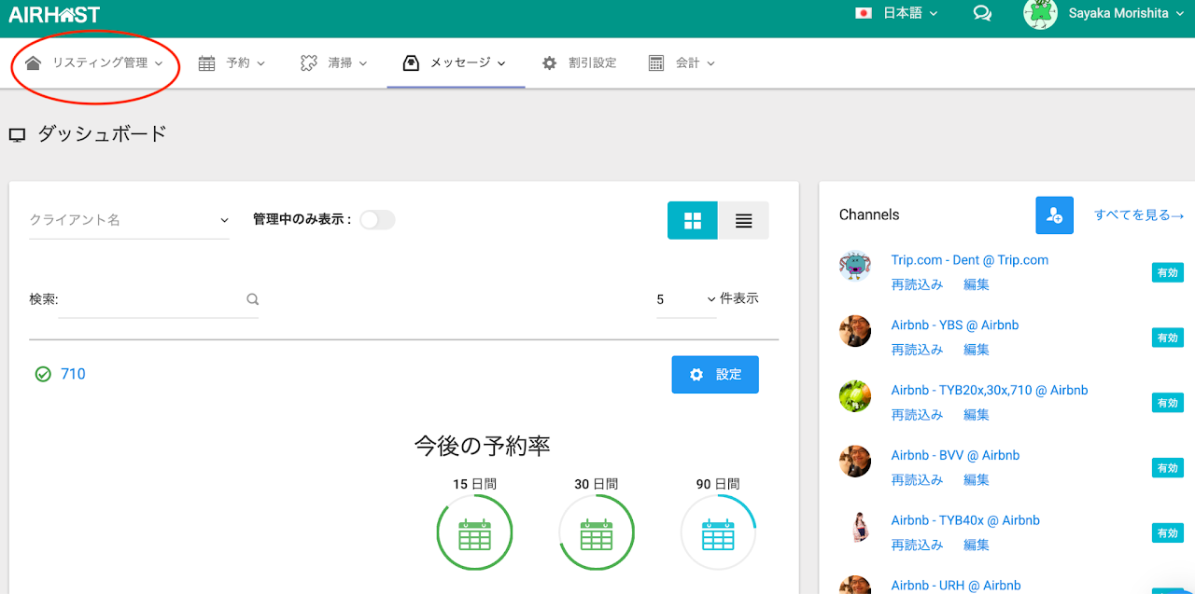Screen dimensions: 1195x594
Task: Click the search magnifier icon
Action: [x=252, y=299]
